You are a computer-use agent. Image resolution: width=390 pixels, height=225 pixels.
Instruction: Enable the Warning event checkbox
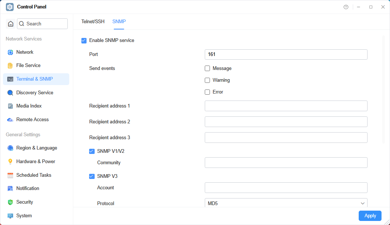(x=207, y=80)
